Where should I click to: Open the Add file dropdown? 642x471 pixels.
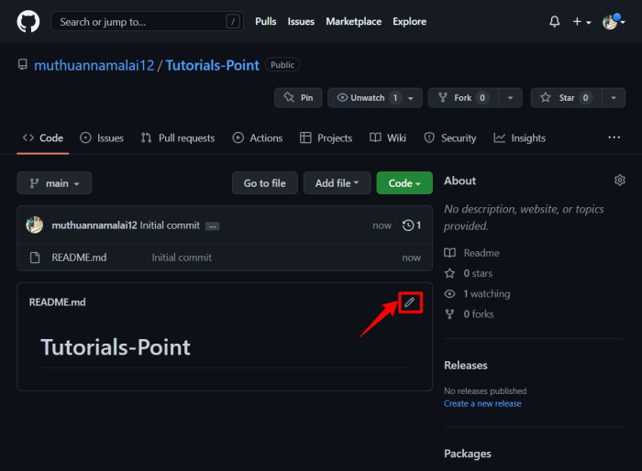[x=337, y=183]
